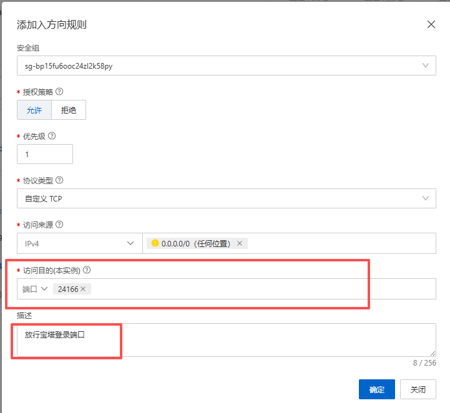Open the IPv4 source type dropdown

(79, 243)
